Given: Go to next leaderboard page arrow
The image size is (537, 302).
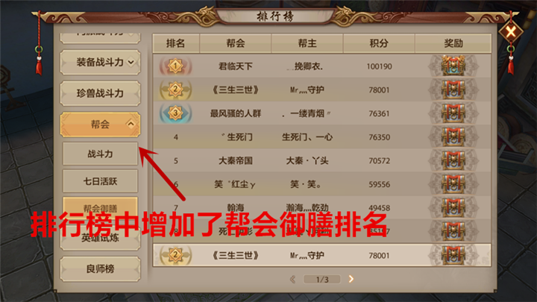Looking at the screenshot, I should tap(351, 279).
